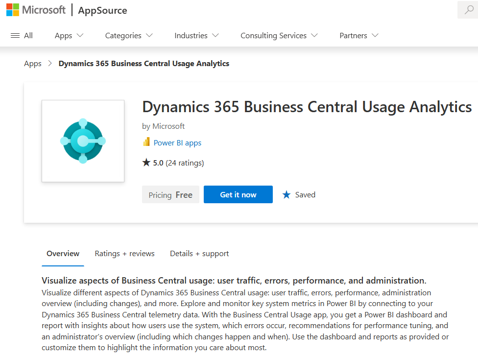
Task: Click the Business Central app logo thumbnail
Action: click(x=83, y=141)
